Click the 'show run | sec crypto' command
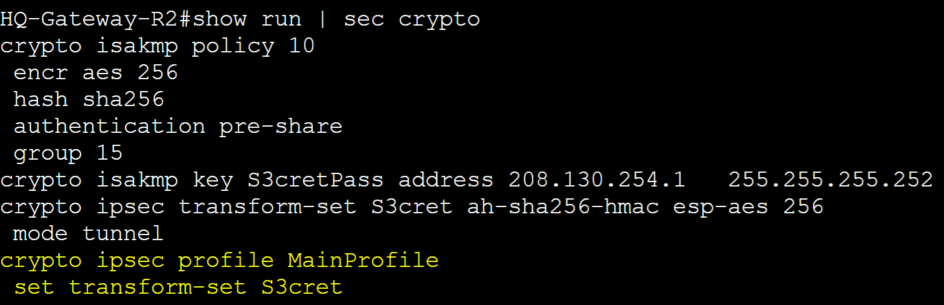The width and height of the screenshot is (944, 305). click(336, 19)
